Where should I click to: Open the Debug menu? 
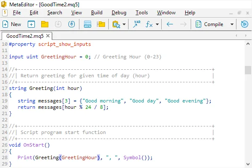pyautogui.click(x=119, y=13)
